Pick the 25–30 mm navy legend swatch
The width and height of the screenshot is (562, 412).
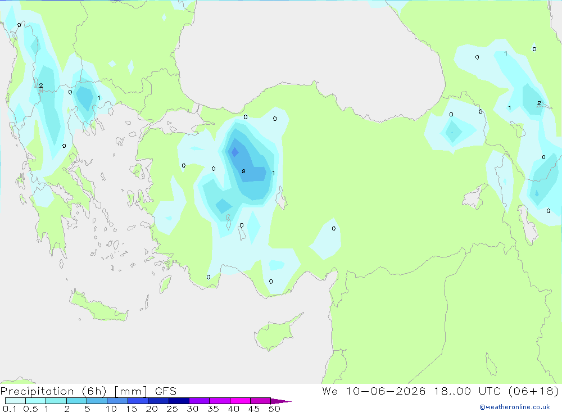[x=179, y=401]
